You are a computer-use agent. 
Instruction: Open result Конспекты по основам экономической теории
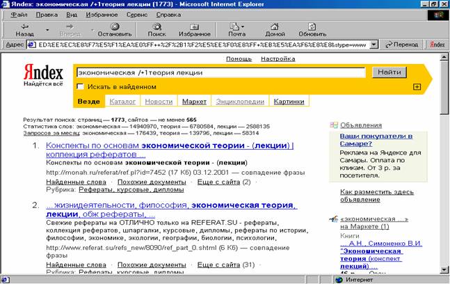[x=170, y=150]
